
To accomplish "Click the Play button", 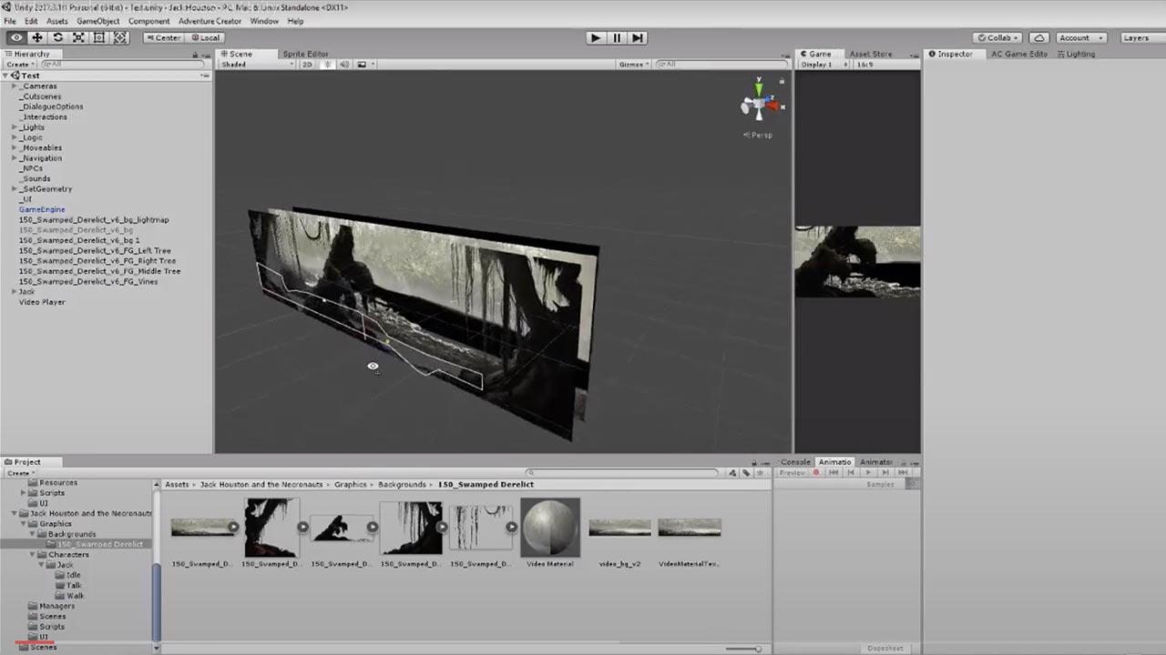I will click(596, 37).
